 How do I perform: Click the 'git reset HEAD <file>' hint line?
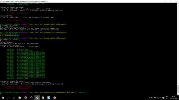pyautogui.click(x=20, y=46)
